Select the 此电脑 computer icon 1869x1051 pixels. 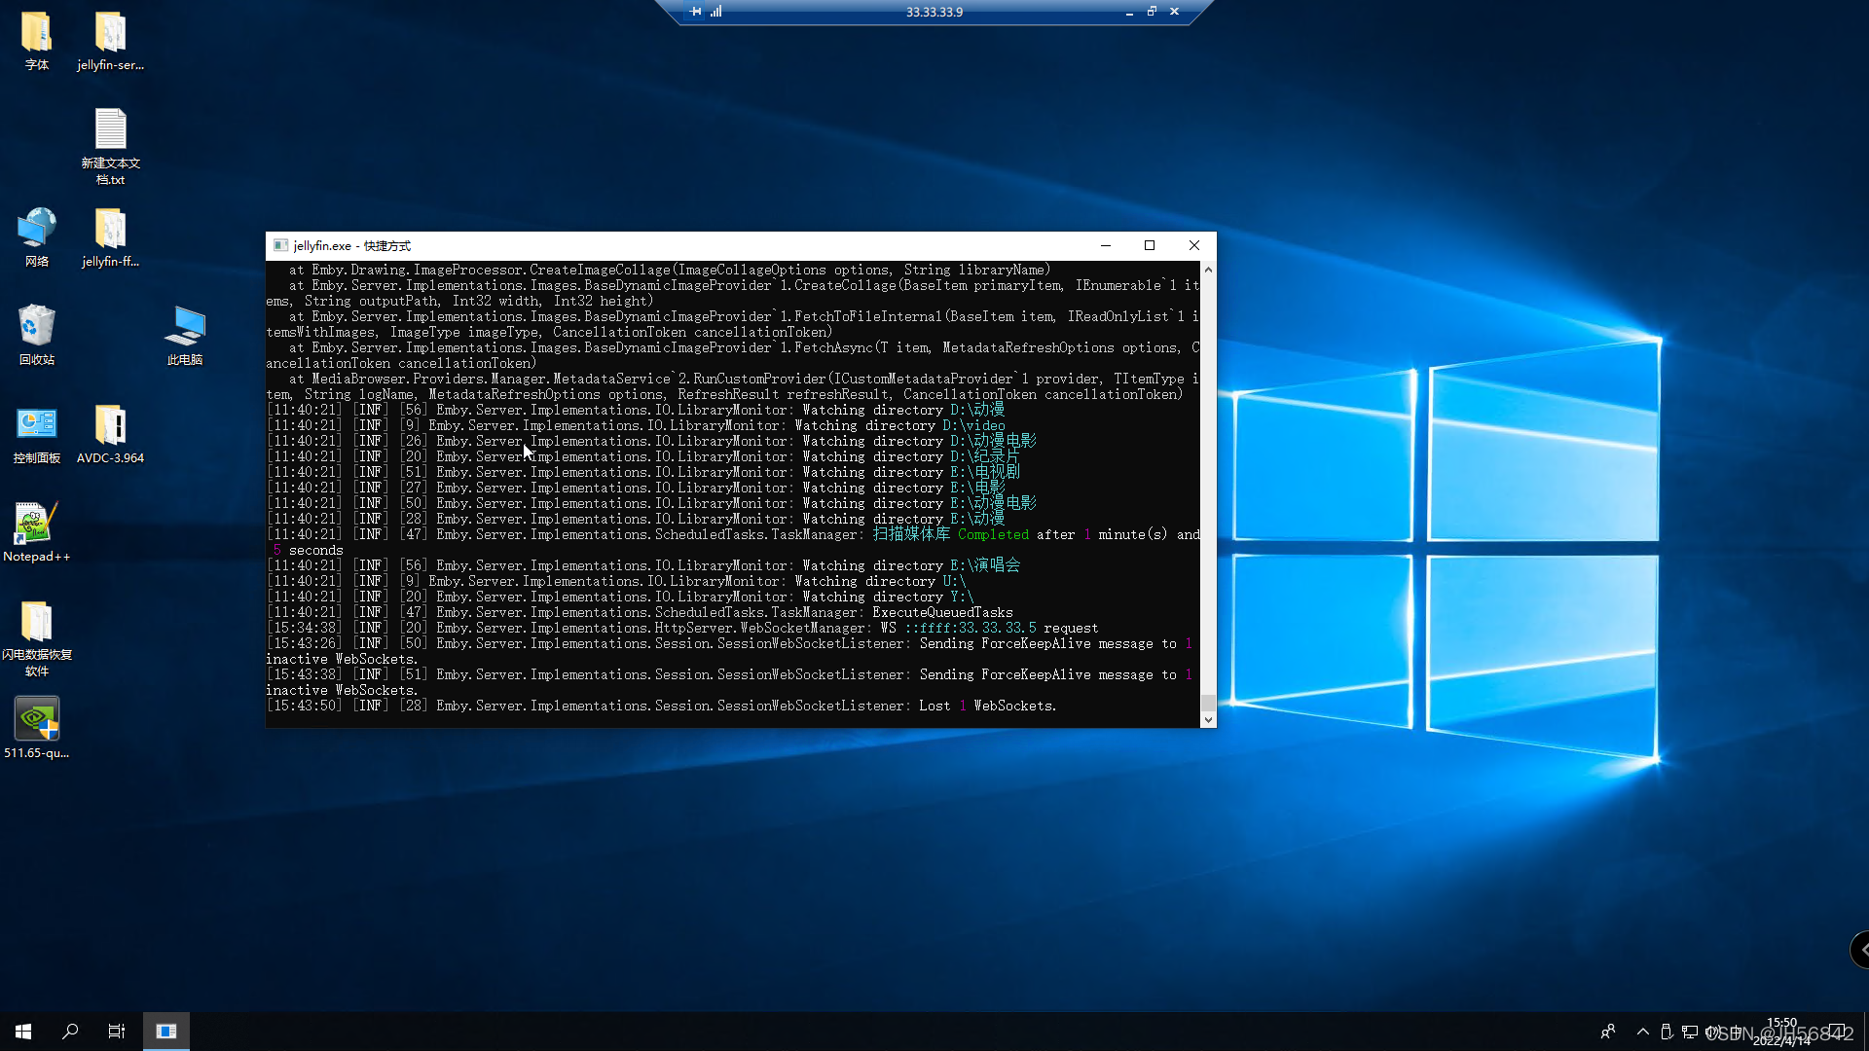click(184, 327)
